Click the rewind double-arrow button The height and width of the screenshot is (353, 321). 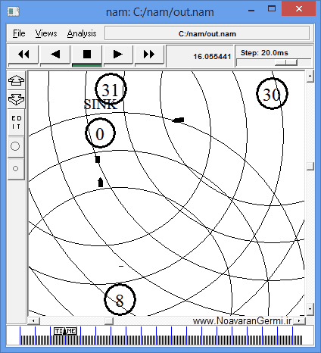[23, 55]
